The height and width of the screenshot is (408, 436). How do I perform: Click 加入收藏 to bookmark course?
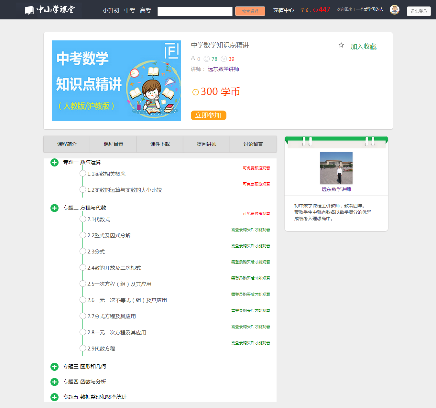point(364,47)
